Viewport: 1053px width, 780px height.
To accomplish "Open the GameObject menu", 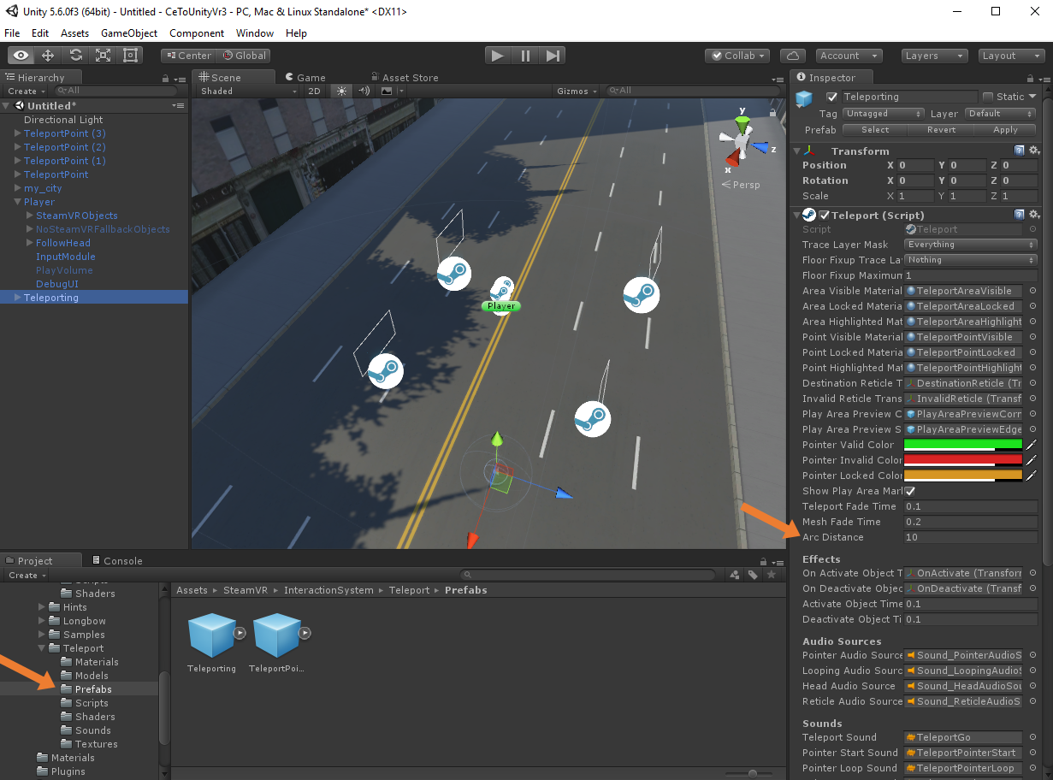I will coord(129,33).
